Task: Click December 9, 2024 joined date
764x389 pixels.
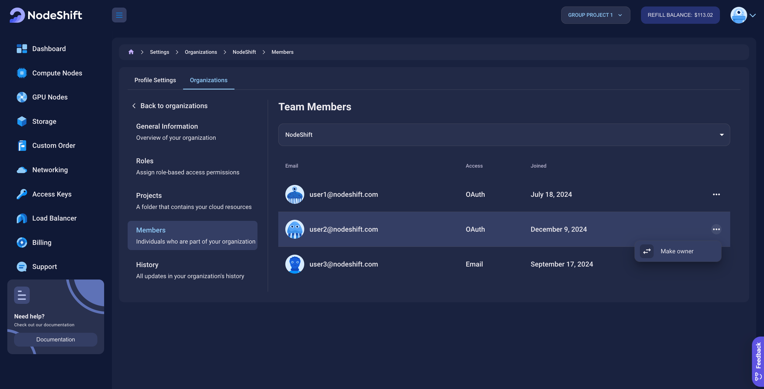Action: click(558, 230)
